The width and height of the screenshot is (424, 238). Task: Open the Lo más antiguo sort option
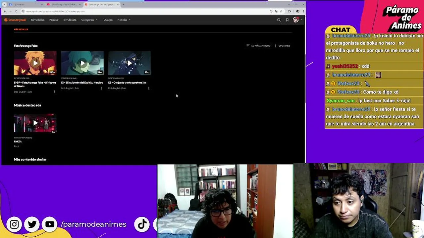coord(258,46)
